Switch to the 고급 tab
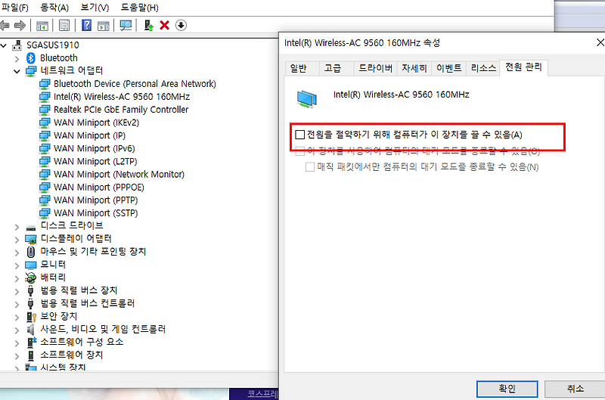605x400 pixels. 332,68
